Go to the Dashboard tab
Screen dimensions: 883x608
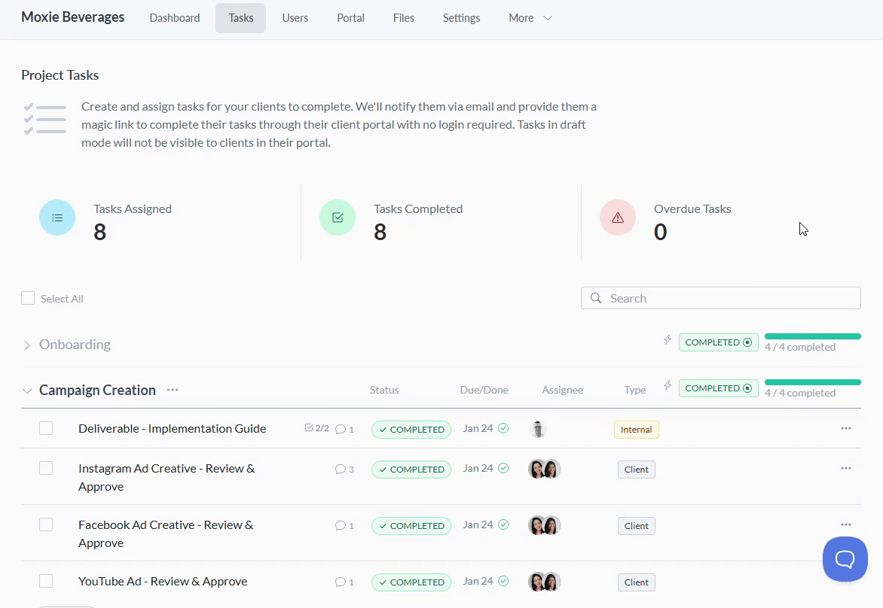click(175, 18)
